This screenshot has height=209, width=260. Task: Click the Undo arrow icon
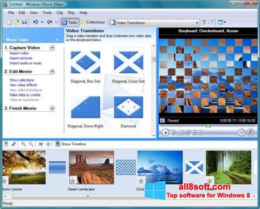tap(35, 22)
